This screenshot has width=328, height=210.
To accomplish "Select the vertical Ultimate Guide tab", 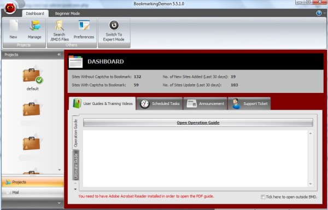I will click(76, 166).
